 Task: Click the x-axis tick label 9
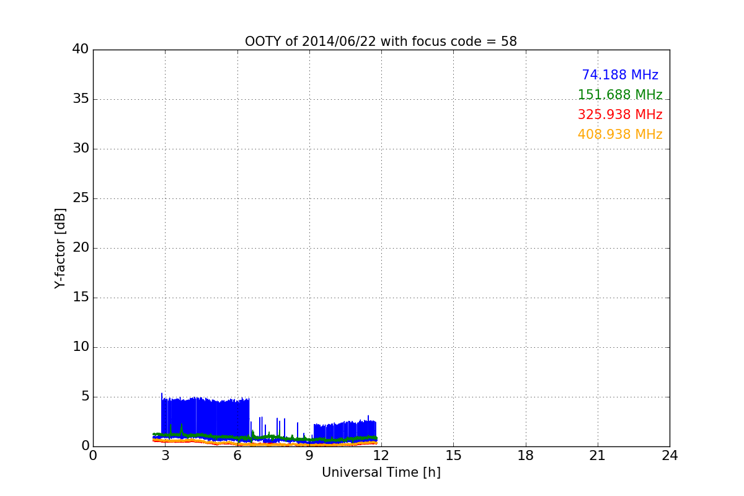[309, 456]
